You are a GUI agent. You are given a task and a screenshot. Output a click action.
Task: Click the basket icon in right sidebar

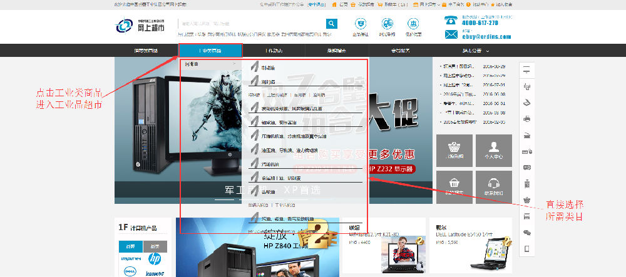point(526,200)
